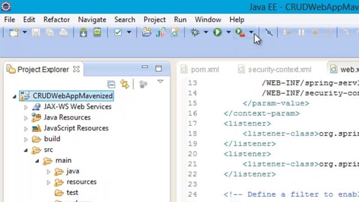Click the Save All toolbar icon
This screenshot has width=359, height=202.
[x=50, y=33]
